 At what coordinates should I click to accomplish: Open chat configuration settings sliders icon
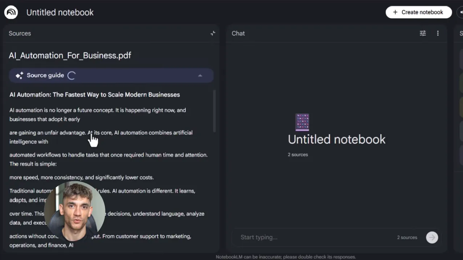click(x=422, y=33)
